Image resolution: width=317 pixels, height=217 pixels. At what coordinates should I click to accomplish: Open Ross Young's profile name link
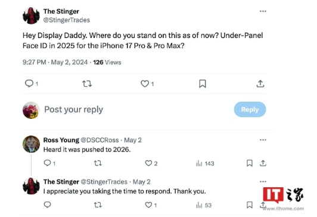pyautogui.click(x=61, y=140)
